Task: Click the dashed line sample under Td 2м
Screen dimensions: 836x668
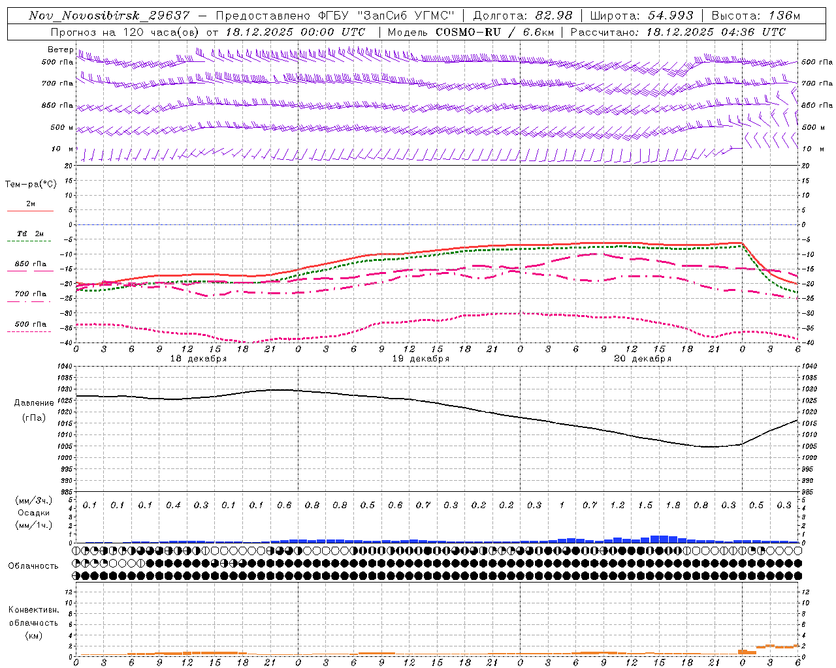Action: point(30,241)
